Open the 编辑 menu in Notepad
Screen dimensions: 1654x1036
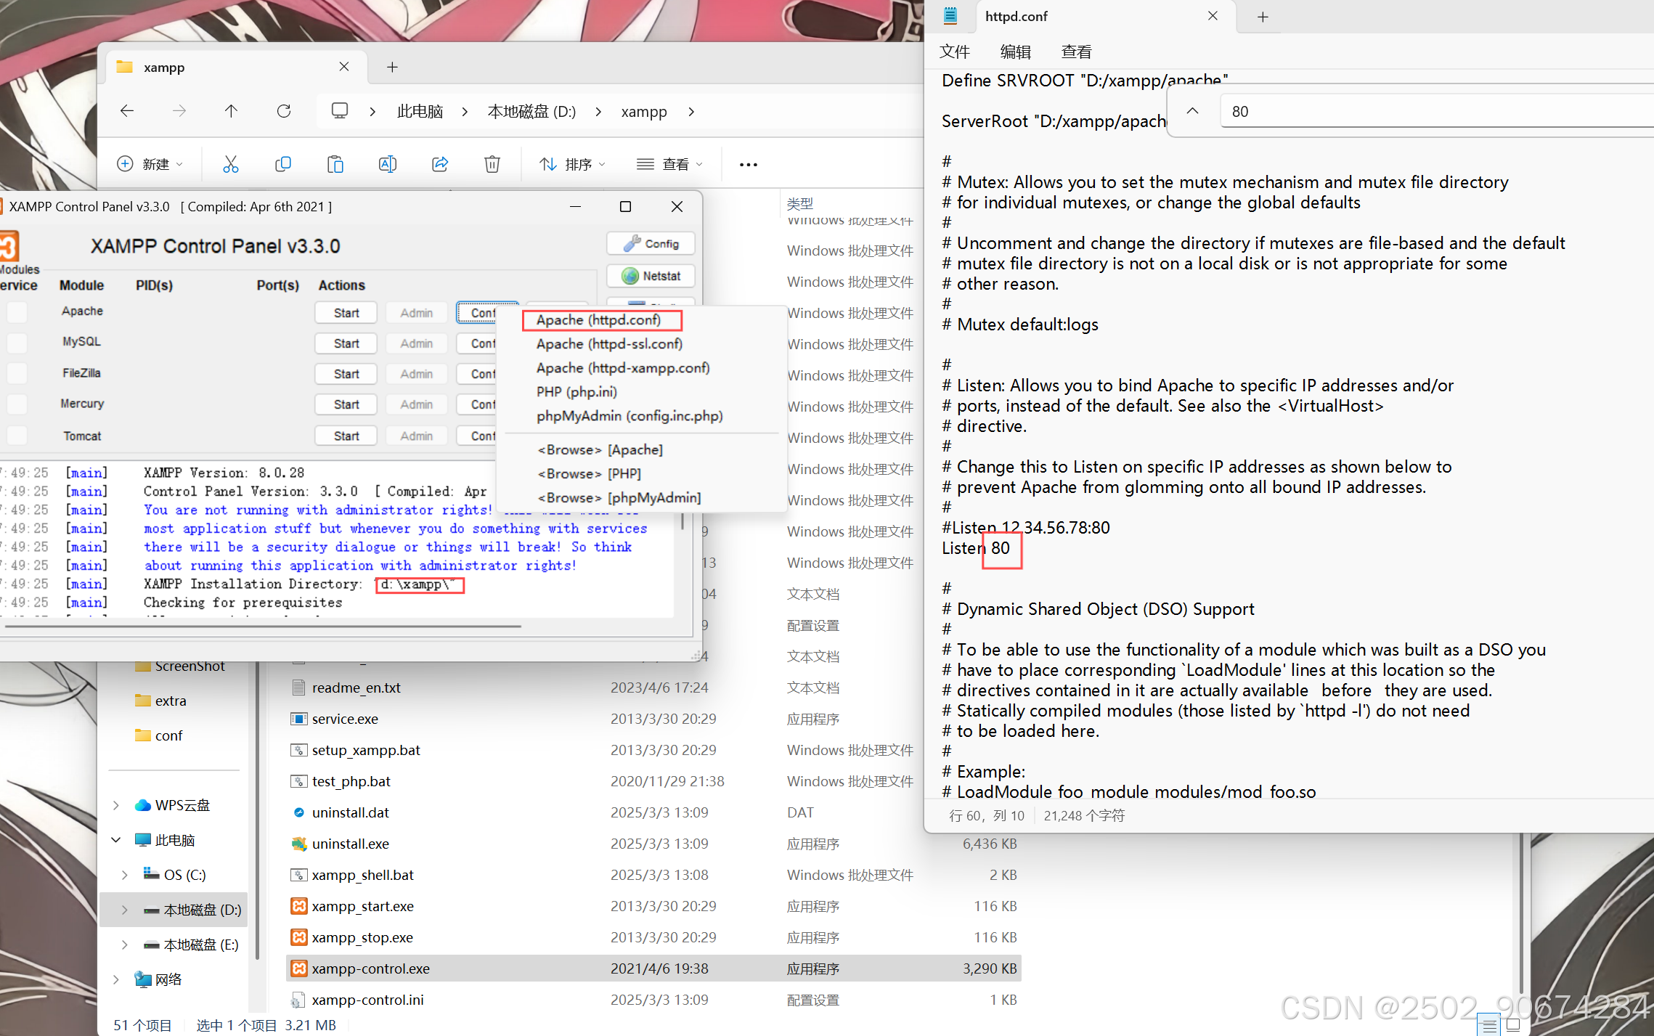[x=1014, y=52]
